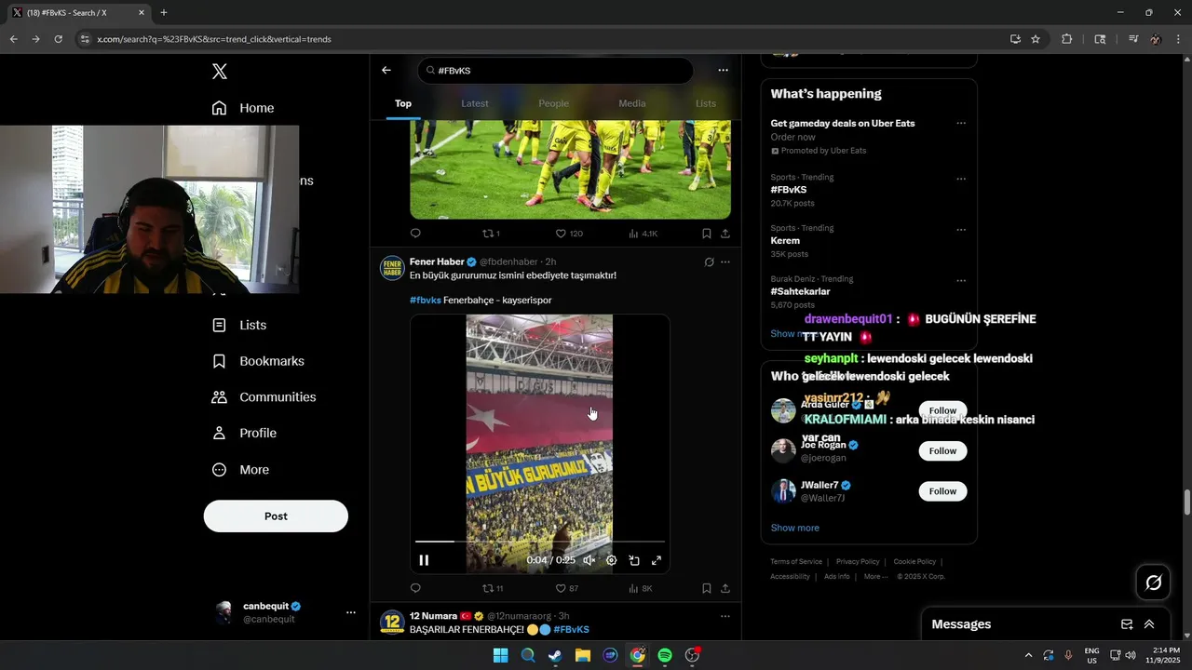Like the post with 120 likes
The width and height of the screenshot is (1192, 670).
coord(569,234)
